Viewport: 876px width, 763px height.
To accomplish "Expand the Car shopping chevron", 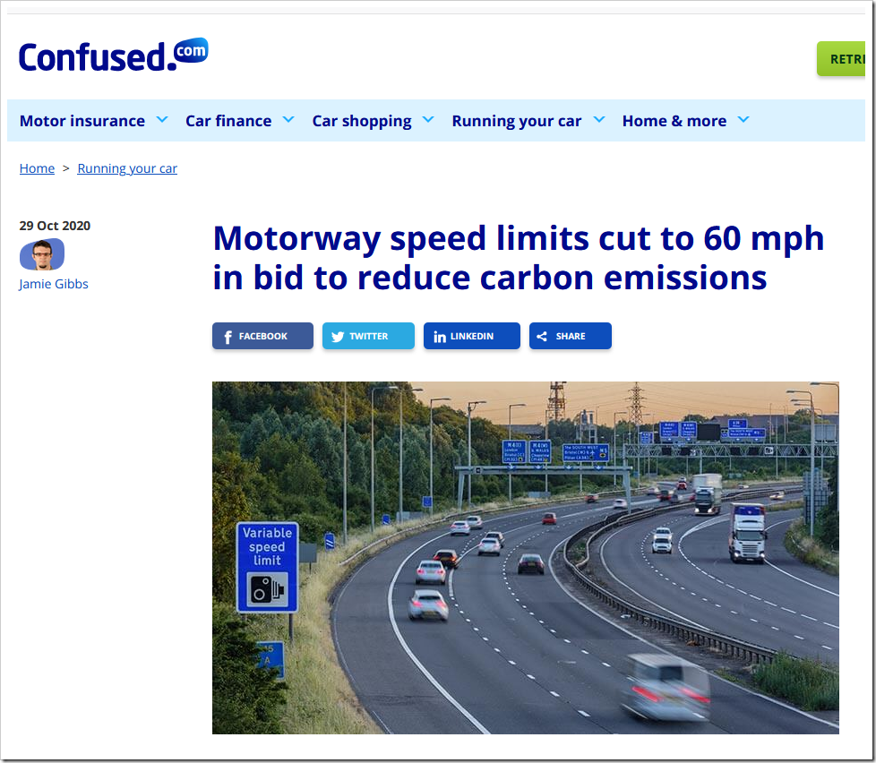I will click(x=428, y=119).
